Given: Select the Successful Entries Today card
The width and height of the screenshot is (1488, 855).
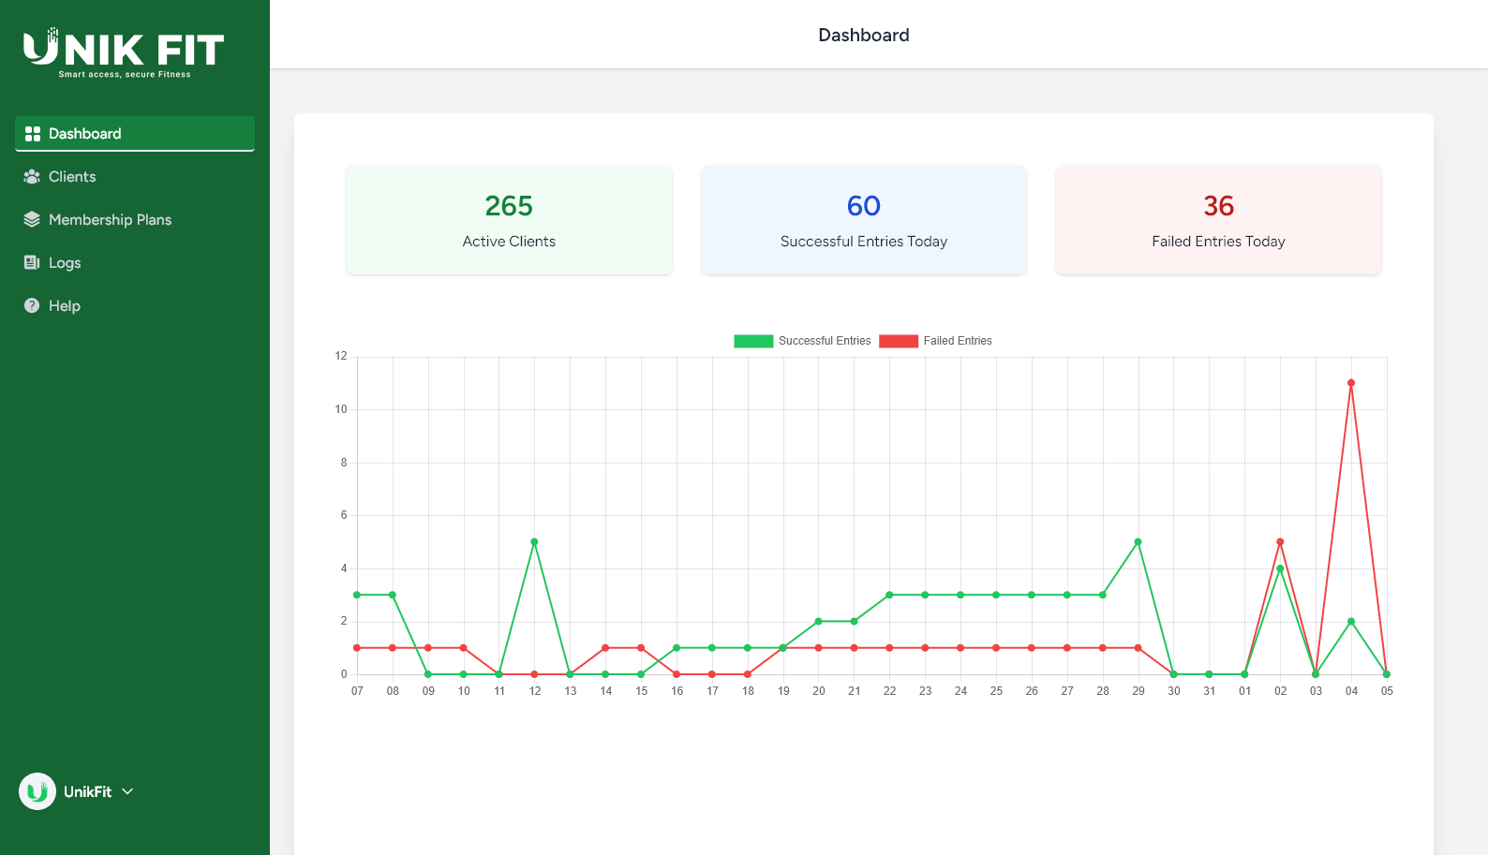Looking at the screenshot, I should [x=863, y=221].
